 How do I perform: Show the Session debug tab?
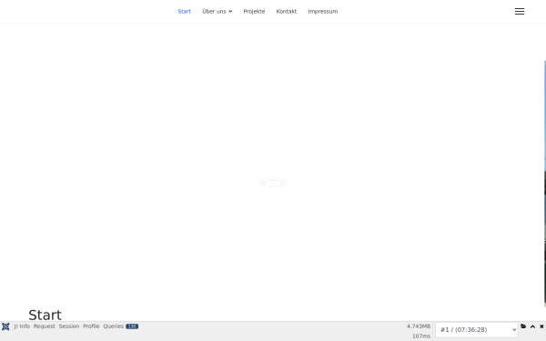click(69, 326)
